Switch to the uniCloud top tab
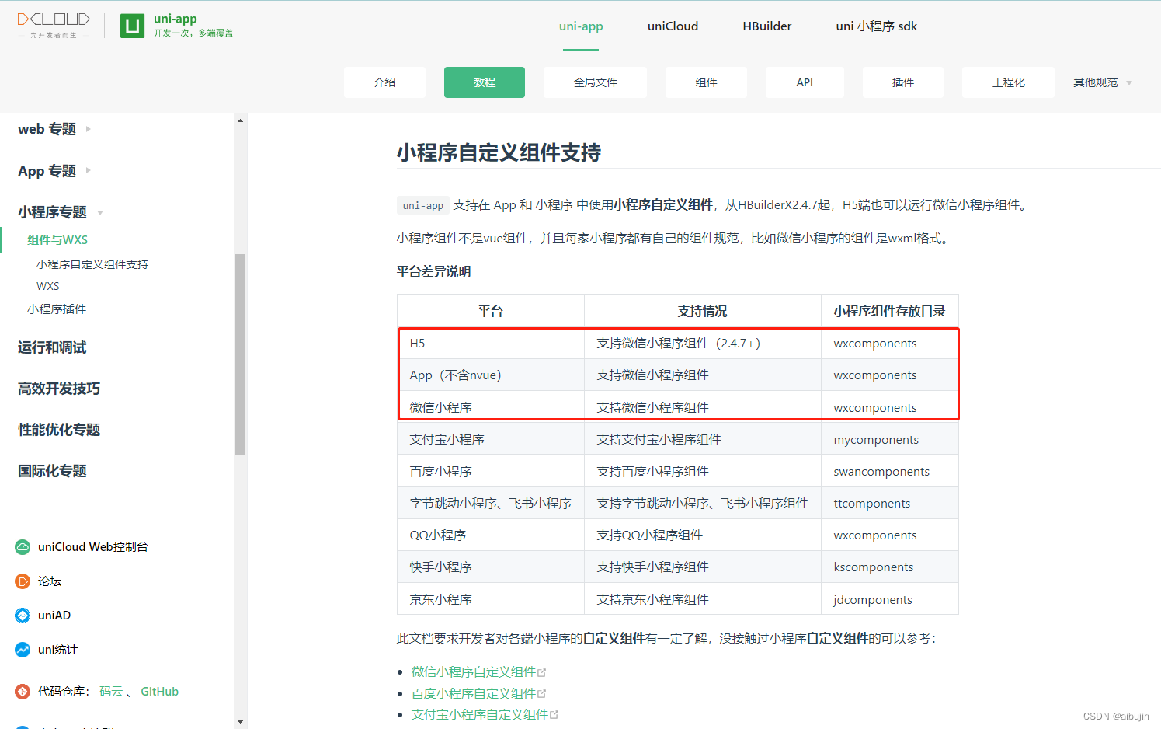The height and width of the screenshot is (729, 1161). [673, 26]
